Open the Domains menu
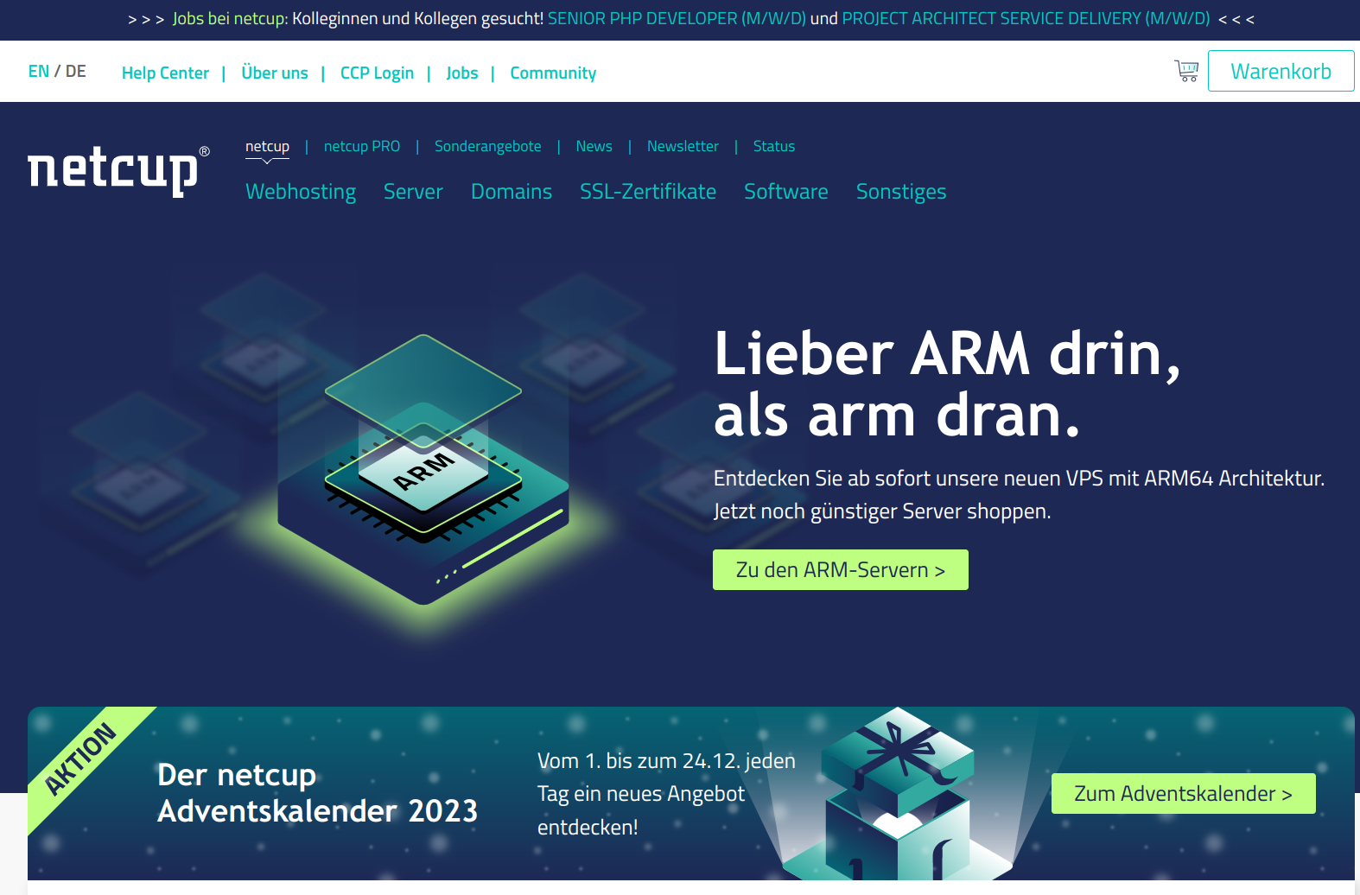Image resolution: width=1360 pixels, height=895 pixels. pyautogui.click(x=512, y=192)
